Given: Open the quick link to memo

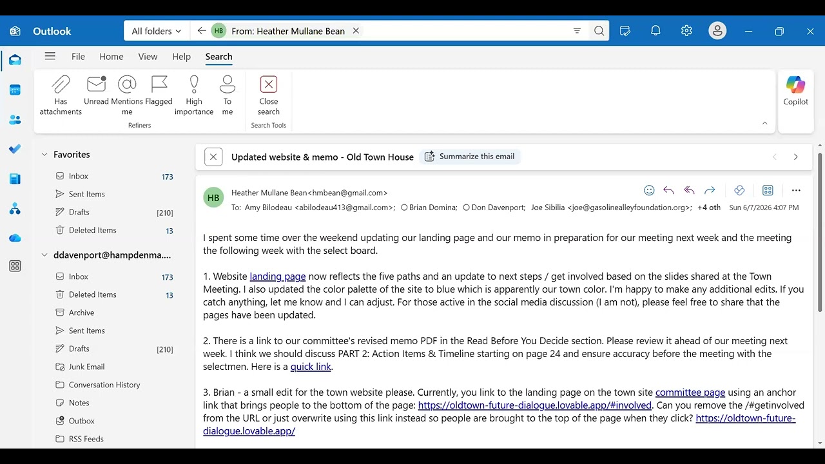Looking at the screenshot, I should pyautogui.click(x=311, y=367).
